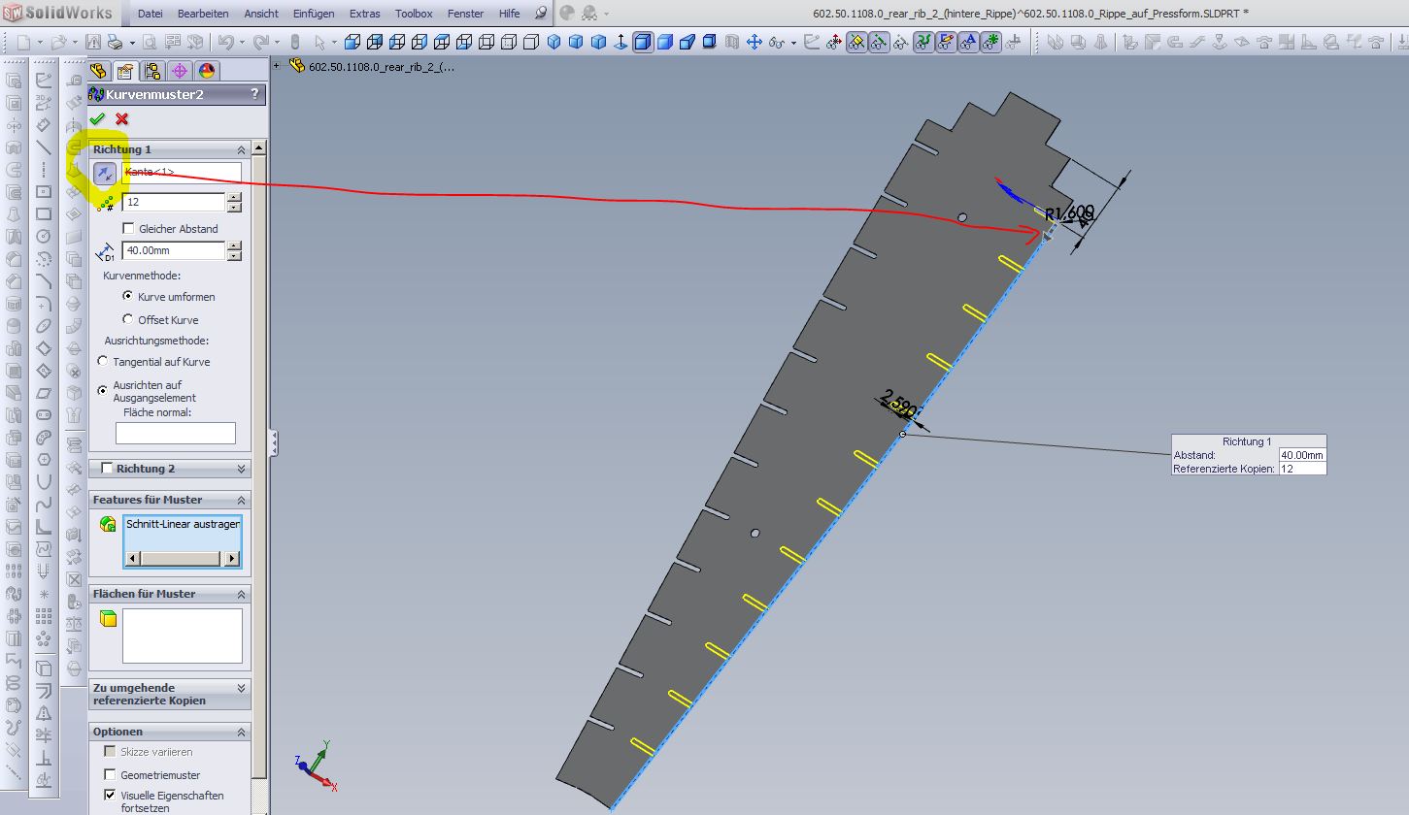This screenshot has height=815, width=1409.
Task: Open the help question mark for Kurvenmuster2
Action: point(255,94)
